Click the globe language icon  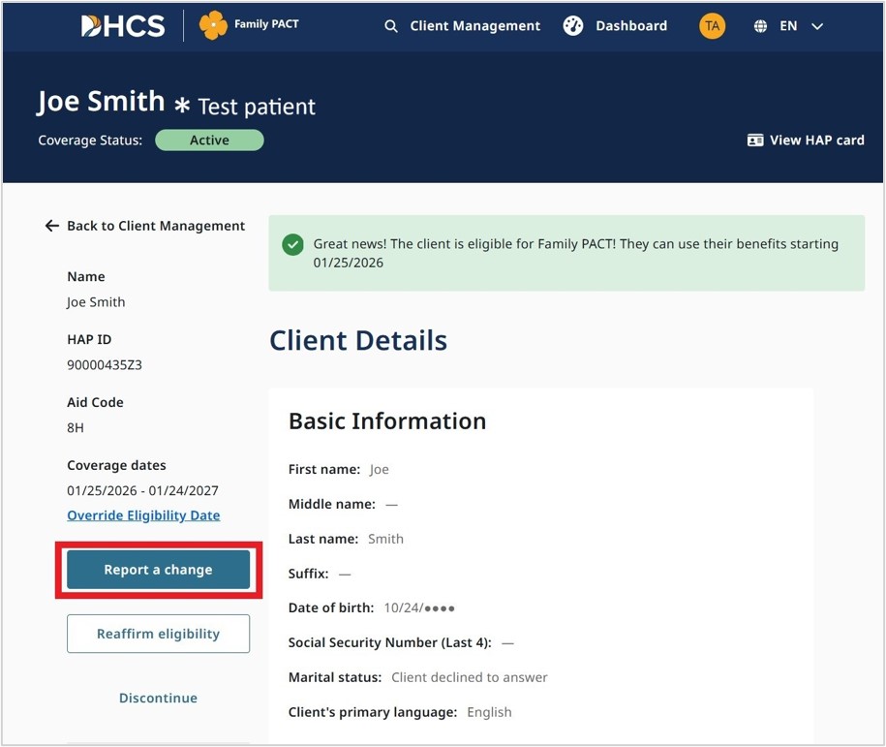point(760,26)
